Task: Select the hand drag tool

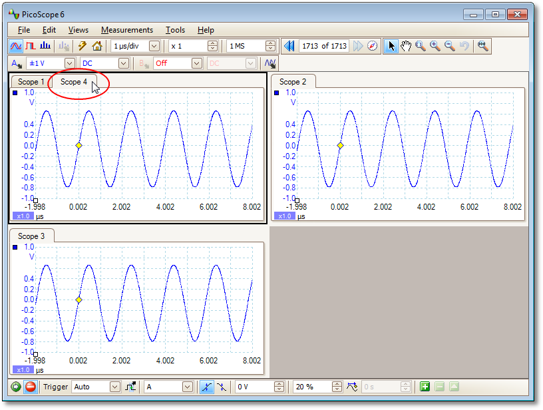Action: click(406, 46)
